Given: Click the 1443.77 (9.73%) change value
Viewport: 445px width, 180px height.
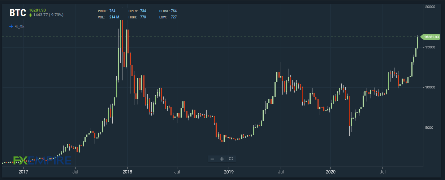Looking at the screenshot, I should click(x=48, y=15).
